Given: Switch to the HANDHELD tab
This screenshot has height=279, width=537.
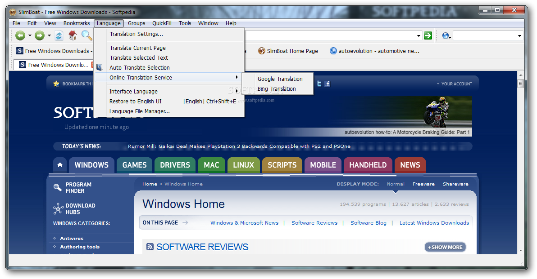Looking at the screenshot, I should tap(368, 165).
